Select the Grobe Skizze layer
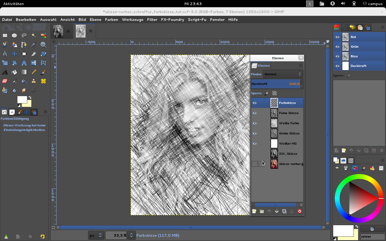 click(289, 133)
